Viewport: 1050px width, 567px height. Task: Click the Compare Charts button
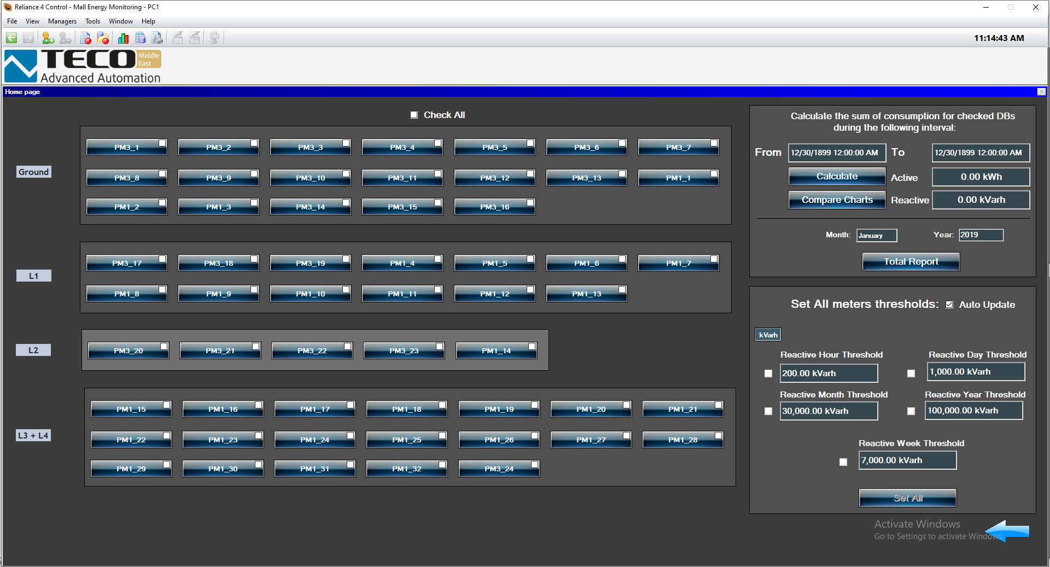[837, 200]
